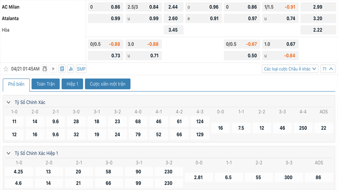Screen dimensions: 338x190
Task: Open the scoreboard list icon
Action: (62, 69)
